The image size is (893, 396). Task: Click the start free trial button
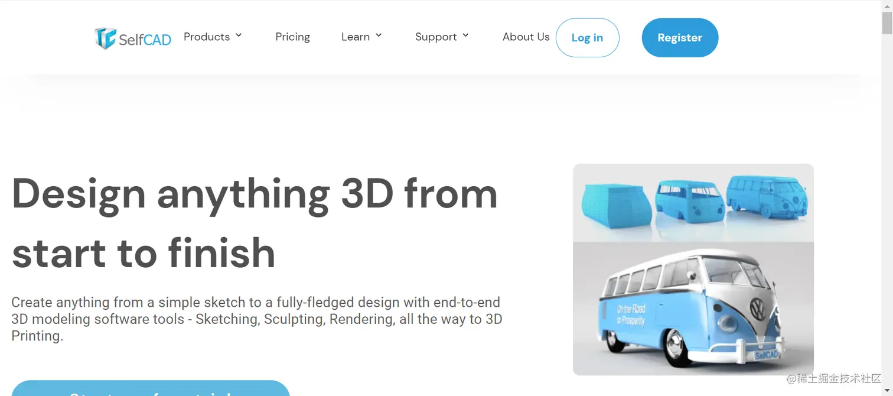point(151,388)
